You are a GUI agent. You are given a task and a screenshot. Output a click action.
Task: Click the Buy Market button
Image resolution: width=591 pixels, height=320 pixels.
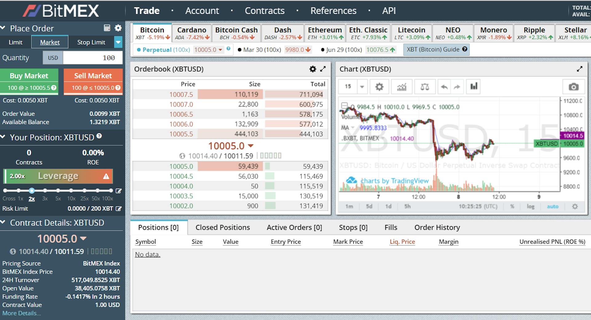[x=29, y=76]
